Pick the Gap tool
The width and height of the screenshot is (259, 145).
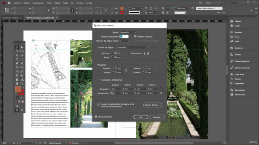tap(22, 51)
